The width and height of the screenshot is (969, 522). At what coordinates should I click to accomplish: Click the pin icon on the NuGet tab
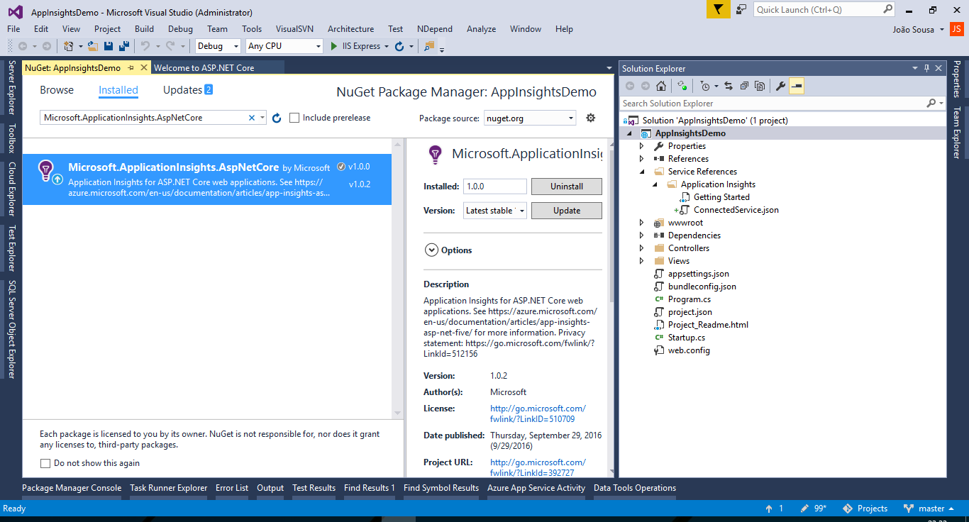click(131, 68)
